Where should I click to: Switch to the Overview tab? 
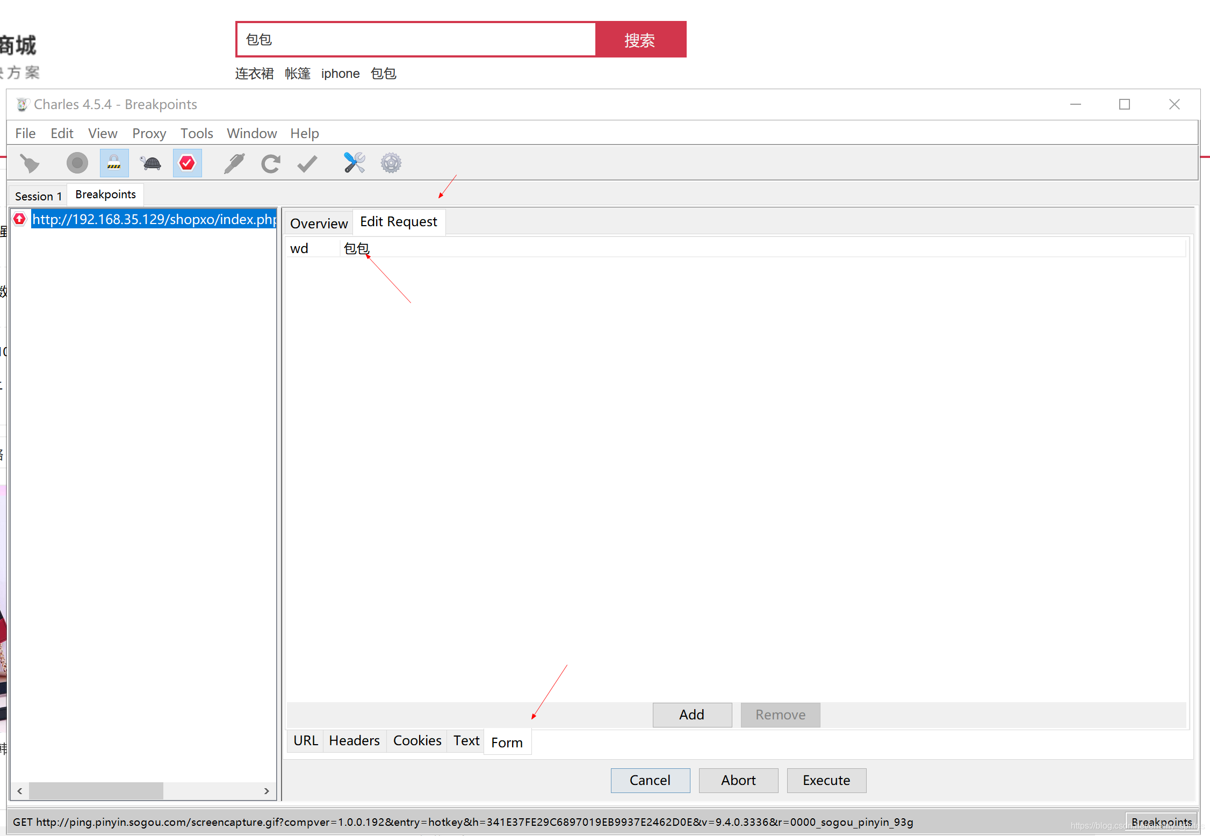click(x=319, y=222)
